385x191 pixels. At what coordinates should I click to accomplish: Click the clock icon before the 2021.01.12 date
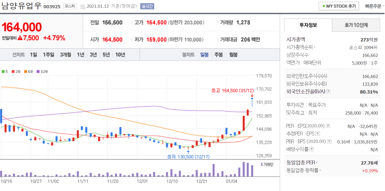[83, 6]
